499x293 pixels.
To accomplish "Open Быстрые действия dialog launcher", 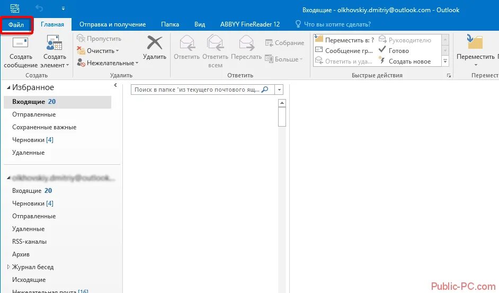I will pyautogui.click(x=449, y=75).
